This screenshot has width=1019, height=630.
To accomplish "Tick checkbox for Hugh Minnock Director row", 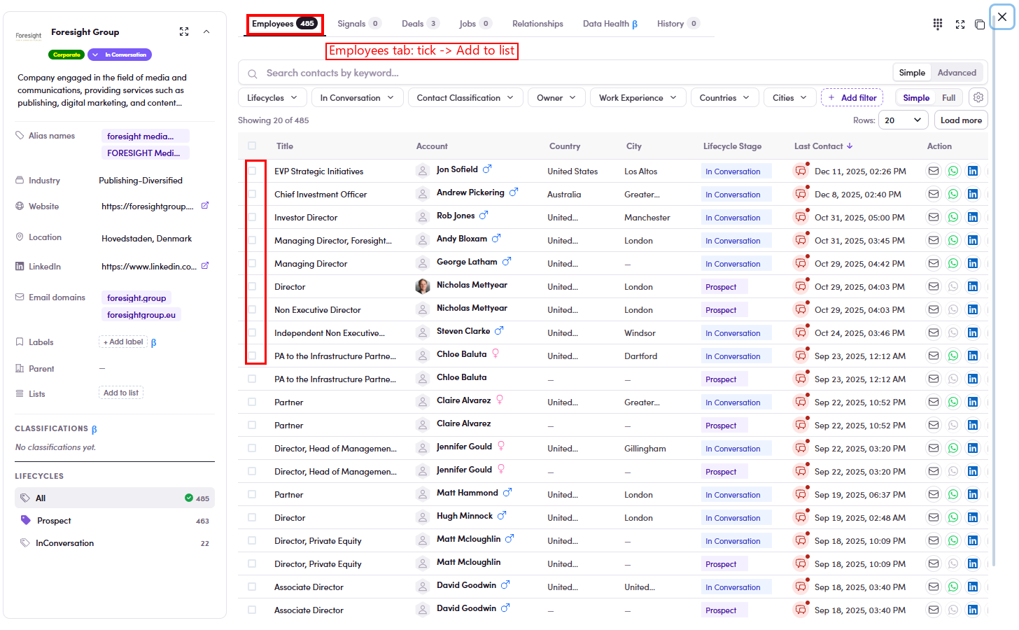I will click(x=252, y=517).
